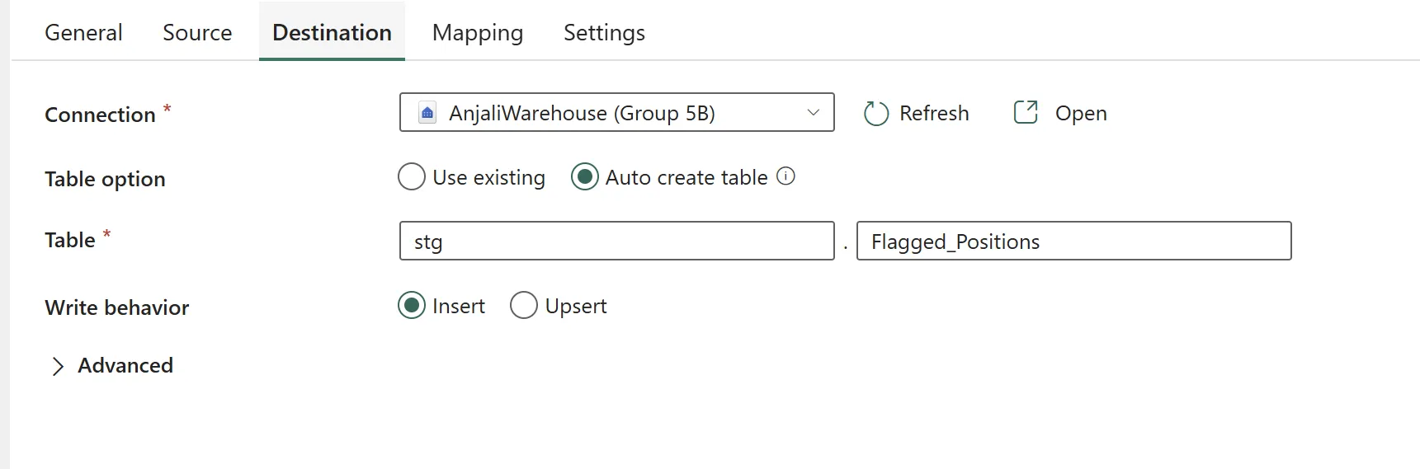The image size is (1420, 469).
Task: Expand the Advanced section
Action: coord(112,365)
